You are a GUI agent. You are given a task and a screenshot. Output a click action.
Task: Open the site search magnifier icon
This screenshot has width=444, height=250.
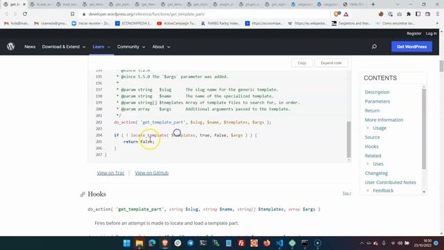click(x=374, y=47)
